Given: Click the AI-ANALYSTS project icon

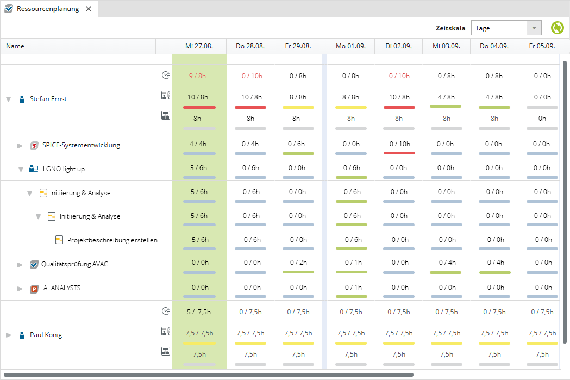Looking at the screenshot, I should pos(34,288).
